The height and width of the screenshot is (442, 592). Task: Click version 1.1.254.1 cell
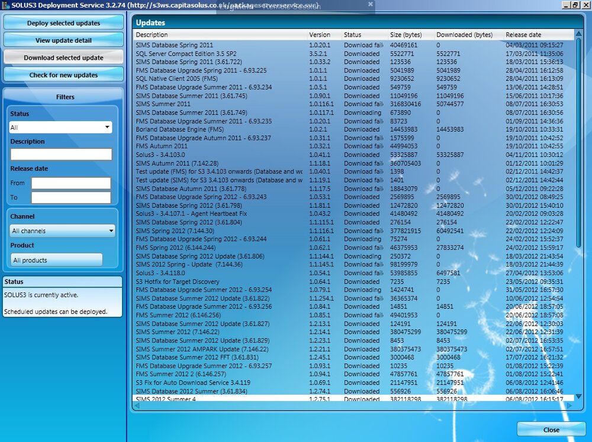point(321,298)
